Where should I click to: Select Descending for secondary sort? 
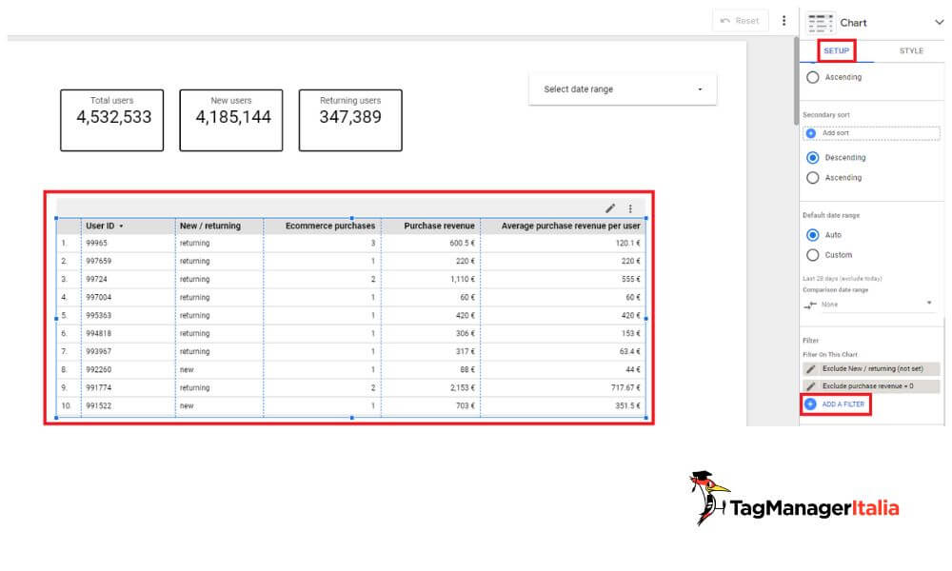(812, 158)
